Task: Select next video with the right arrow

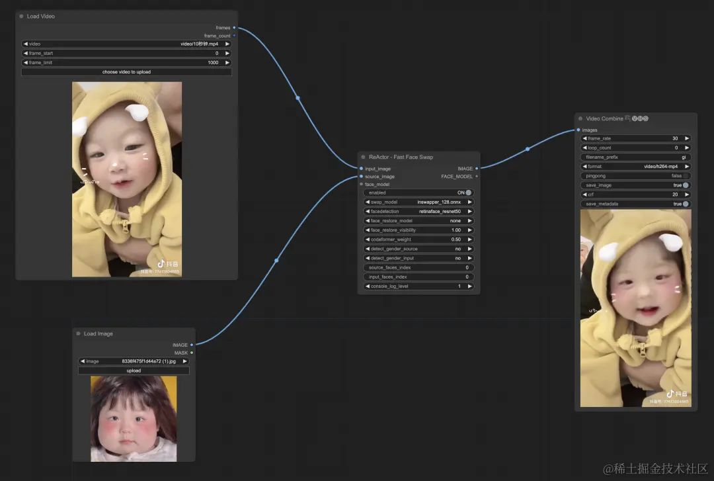Action: 227,44
